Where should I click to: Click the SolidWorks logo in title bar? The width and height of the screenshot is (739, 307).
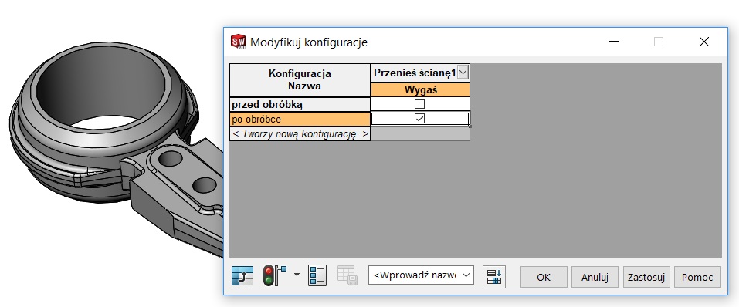coord(238,42)
